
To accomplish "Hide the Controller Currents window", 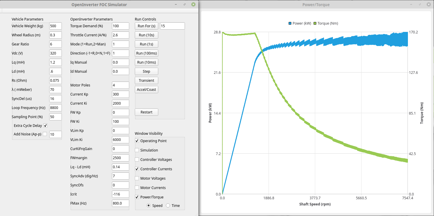I will point(137,169).
